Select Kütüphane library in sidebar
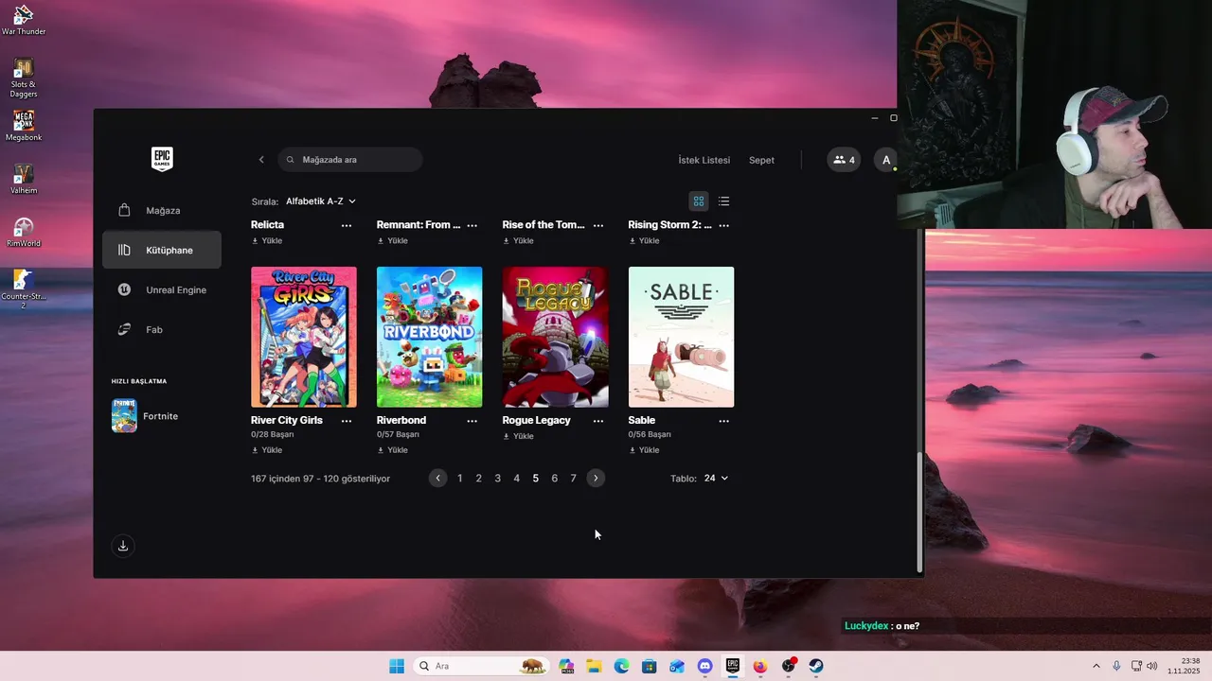The image size is (1212, 681). [162, 250]
